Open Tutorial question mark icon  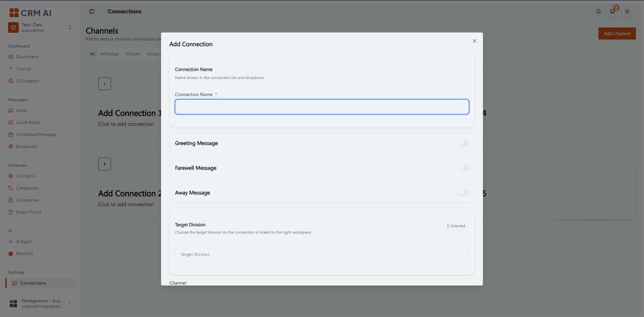click(x=11, y=69)
